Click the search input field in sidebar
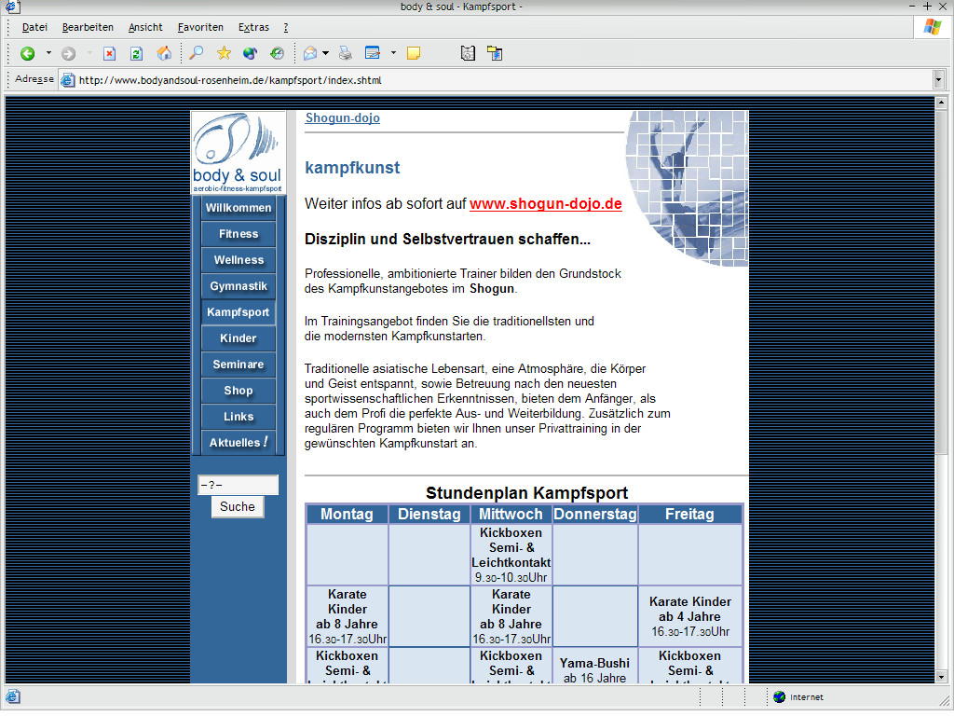 [238, 485]
